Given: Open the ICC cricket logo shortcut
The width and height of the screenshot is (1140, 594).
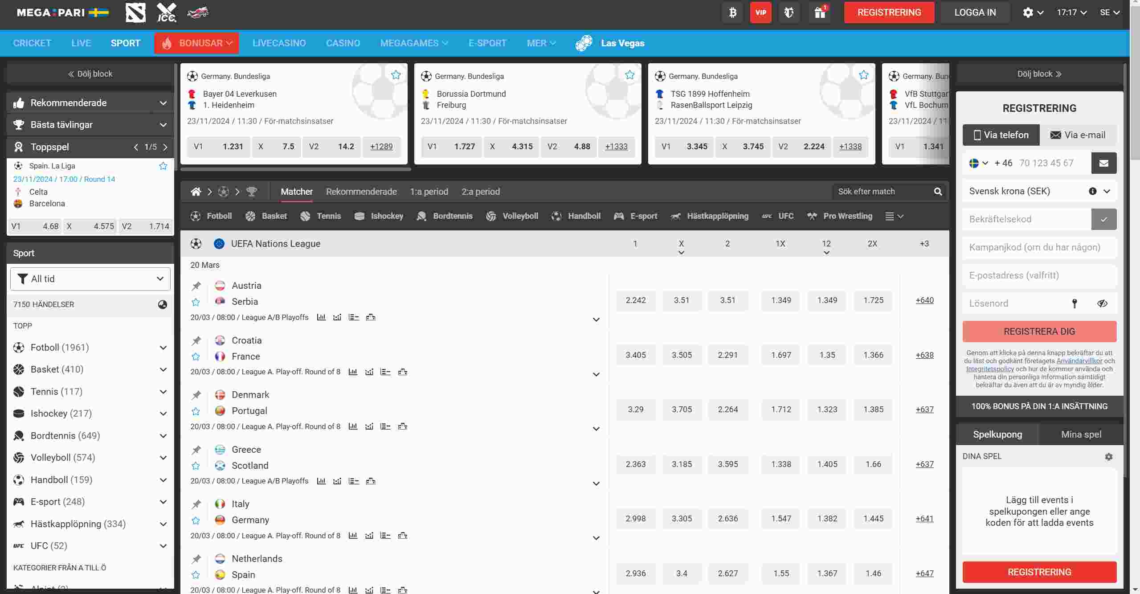Looking at the screenshot, I should point(167,12).
